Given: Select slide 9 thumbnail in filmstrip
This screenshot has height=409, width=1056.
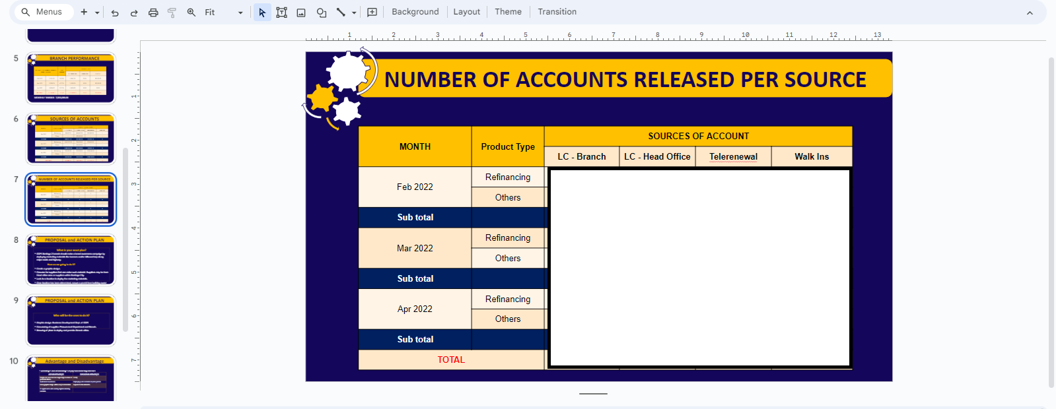Looking at the screenshot, I should [x=71, y=321].
